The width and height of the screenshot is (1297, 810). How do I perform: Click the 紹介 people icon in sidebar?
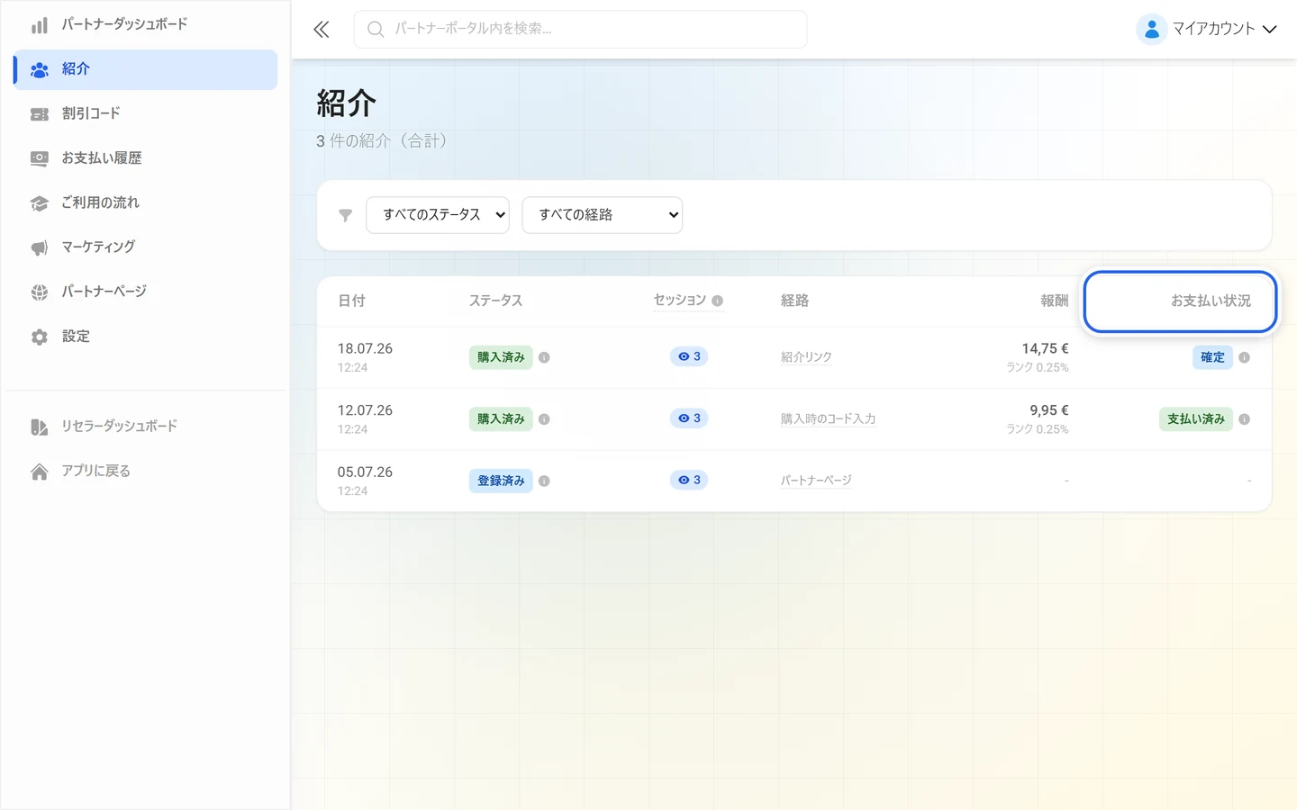[x=40, y=69]
